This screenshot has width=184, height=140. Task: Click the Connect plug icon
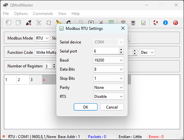coord(29,23)
